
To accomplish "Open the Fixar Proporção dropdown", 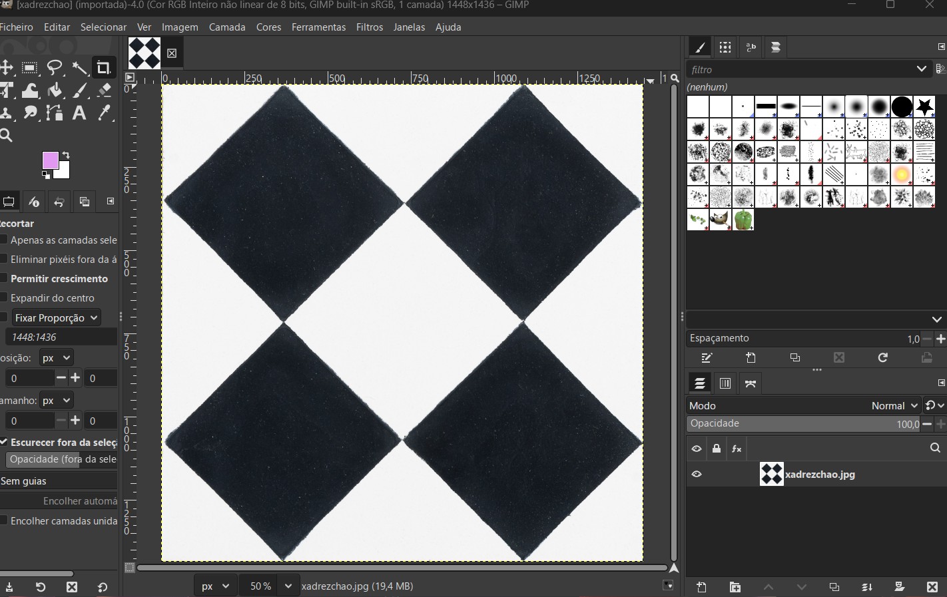I will click(57, 317).
